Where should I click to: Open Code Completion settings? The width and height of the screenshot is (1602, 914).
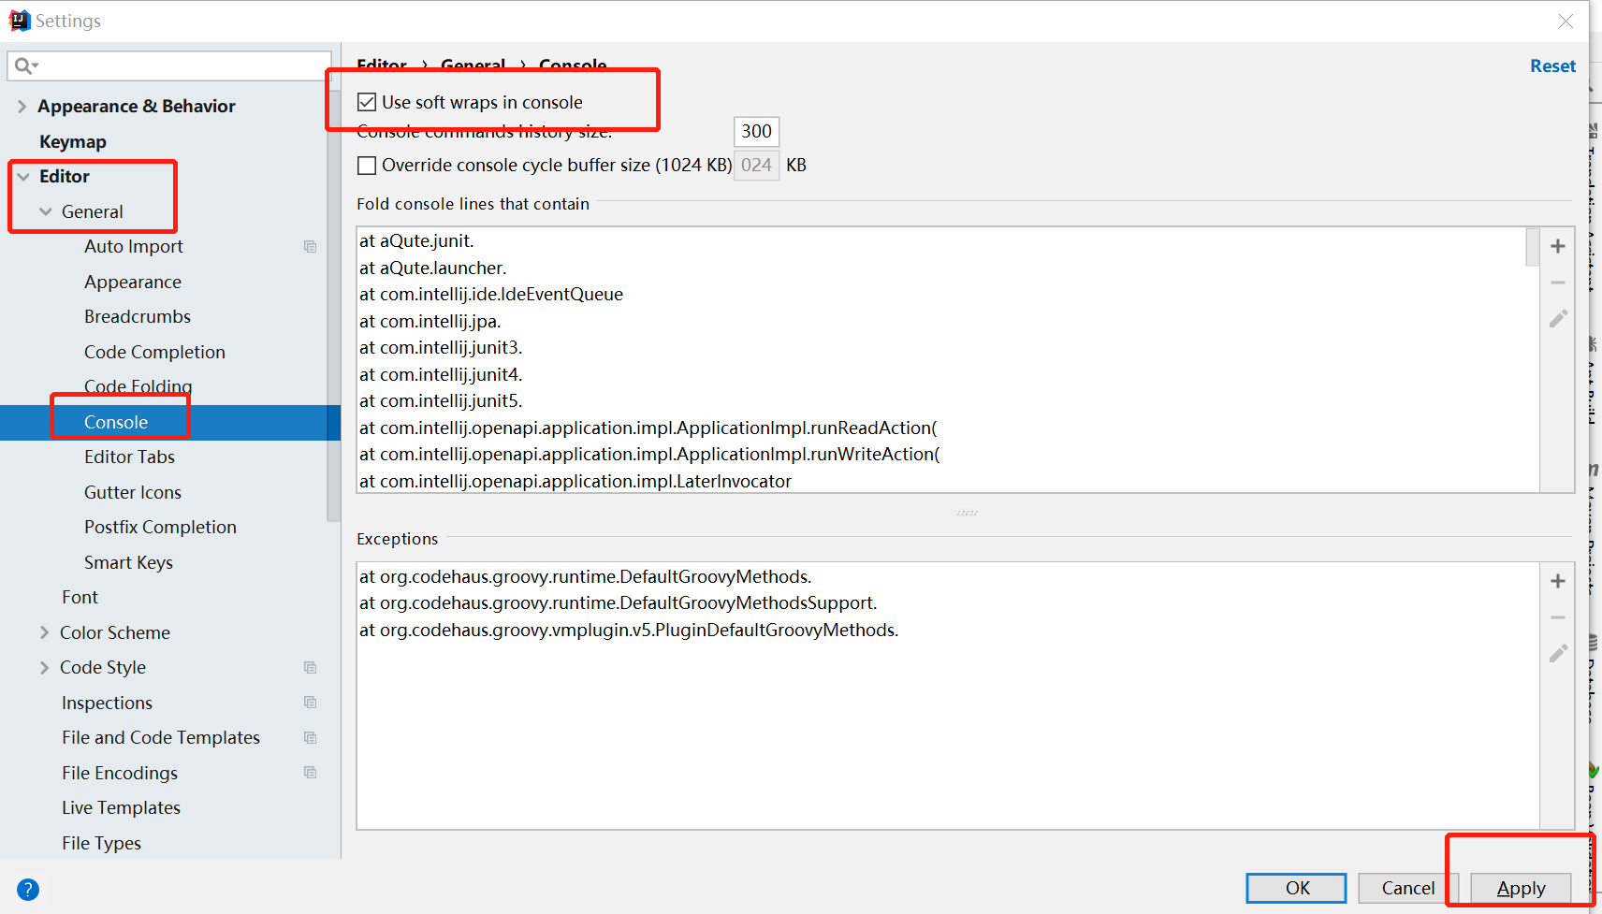point(154,353)
